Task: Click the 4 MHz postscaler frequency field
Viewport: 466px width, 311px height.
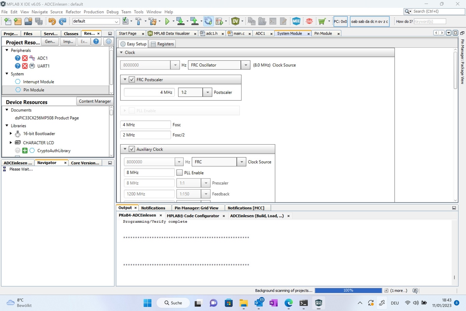Action: pyautogui.click(x=149, y=93)
